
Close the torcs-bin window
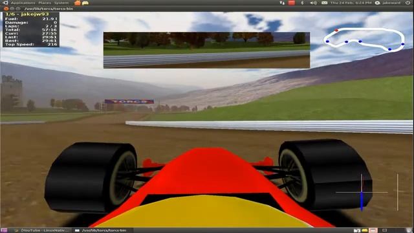(6, 8)
